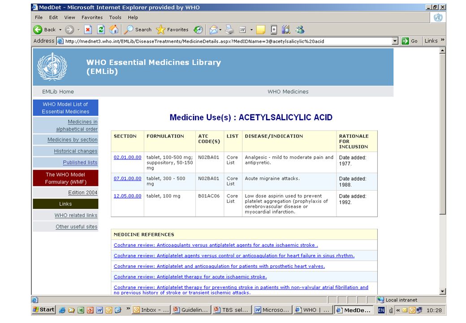Expand hidden system tray icons chevron
The height and width of the screenshot is (323, 466).
click(398, 310)
